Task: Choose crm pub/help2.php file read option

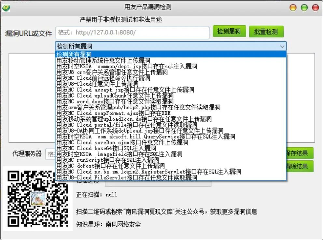Action: tap(171, 107)
